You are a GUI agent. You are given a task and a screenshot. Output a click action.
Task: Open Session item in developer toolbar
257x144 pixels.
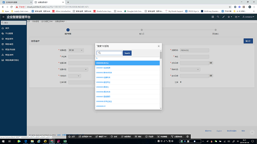(x=114, y=137)
